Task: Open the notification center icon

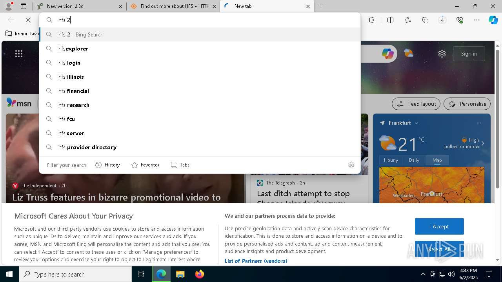Action: point(489,274)
